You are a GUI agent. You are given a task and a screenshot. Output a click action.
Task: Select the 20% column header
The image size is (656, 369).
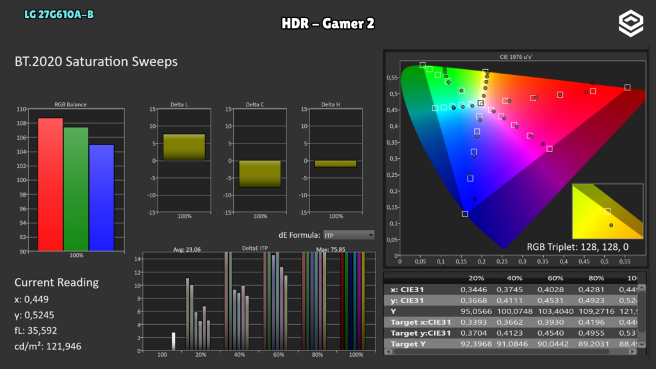pyautogui.click(x=476, y=278)
